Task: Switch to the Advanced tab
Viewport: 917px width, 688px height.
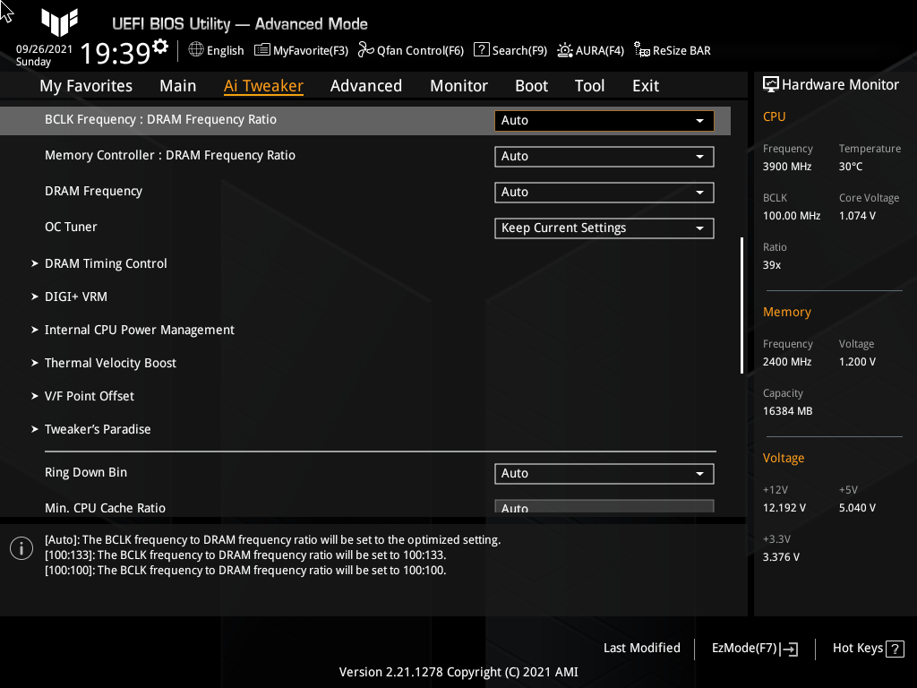Action: (x=366, y=85)
